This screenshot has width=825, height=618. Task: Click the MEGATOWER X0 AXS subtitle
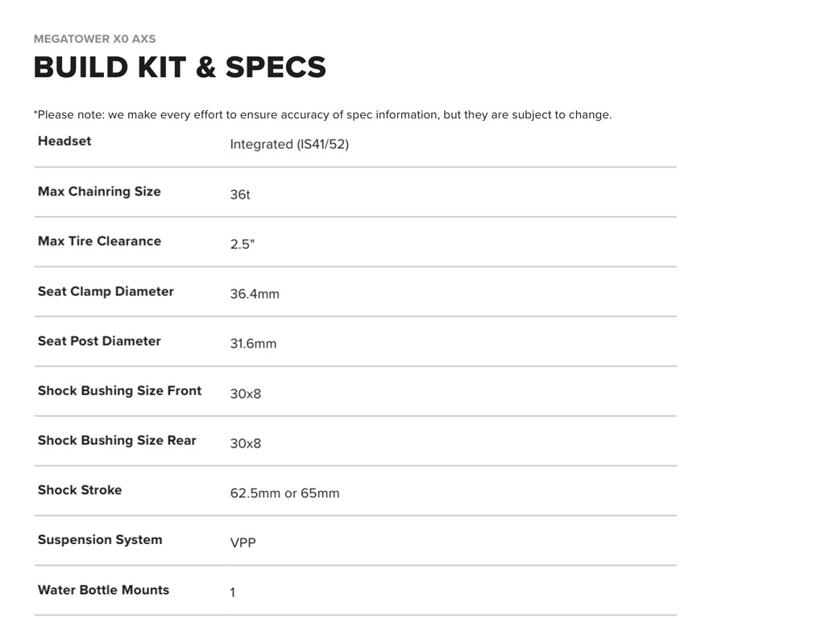tap(94, 39)
